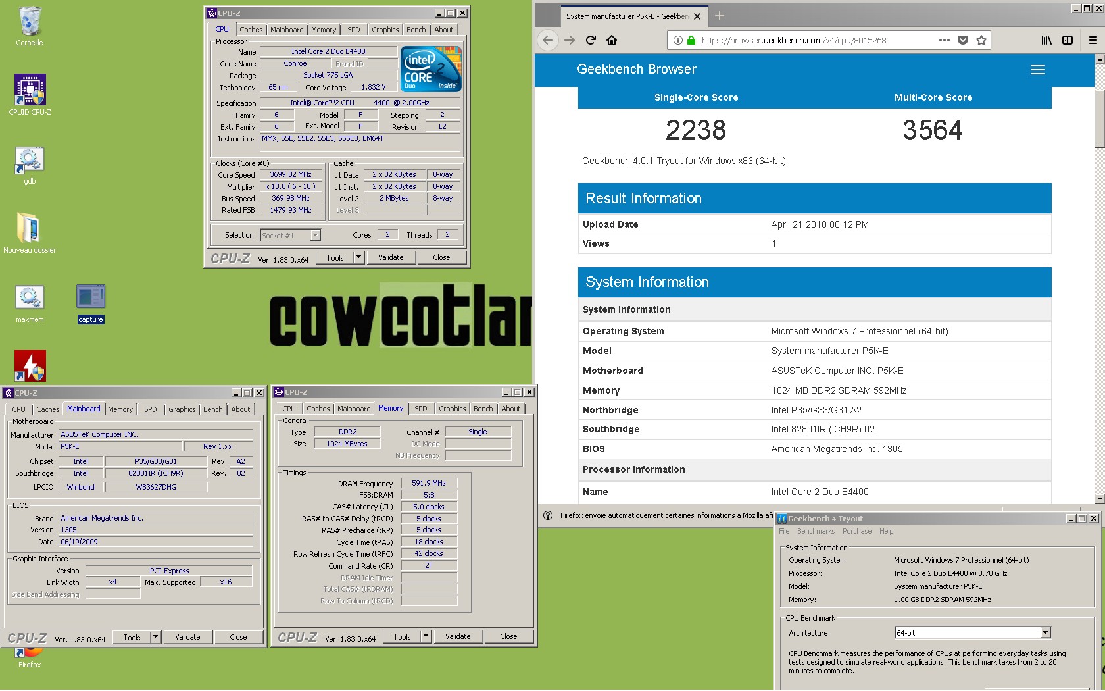Screen dimensions: 1105x691
Task: Show the Firefox sidebars
Action: (1068, 40)
